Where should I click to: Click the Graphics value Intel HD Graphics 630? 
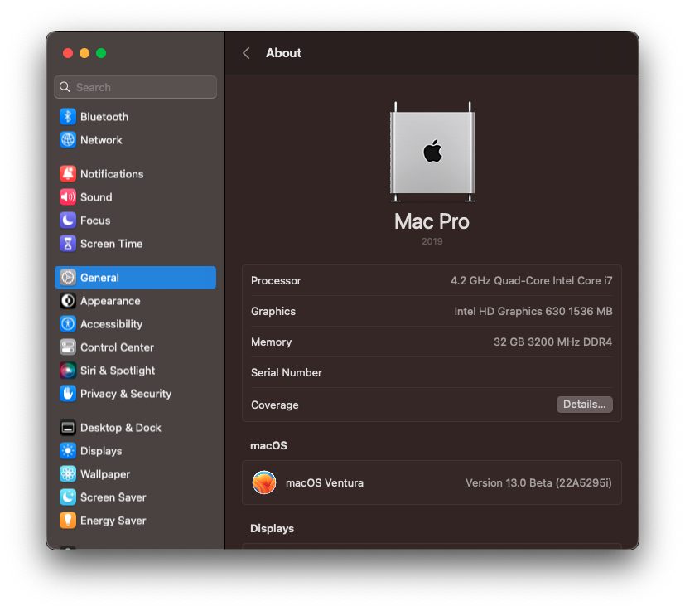coord(533,311)
